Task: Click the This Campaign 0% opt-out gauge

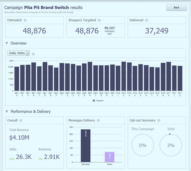Action: [143, 145]
